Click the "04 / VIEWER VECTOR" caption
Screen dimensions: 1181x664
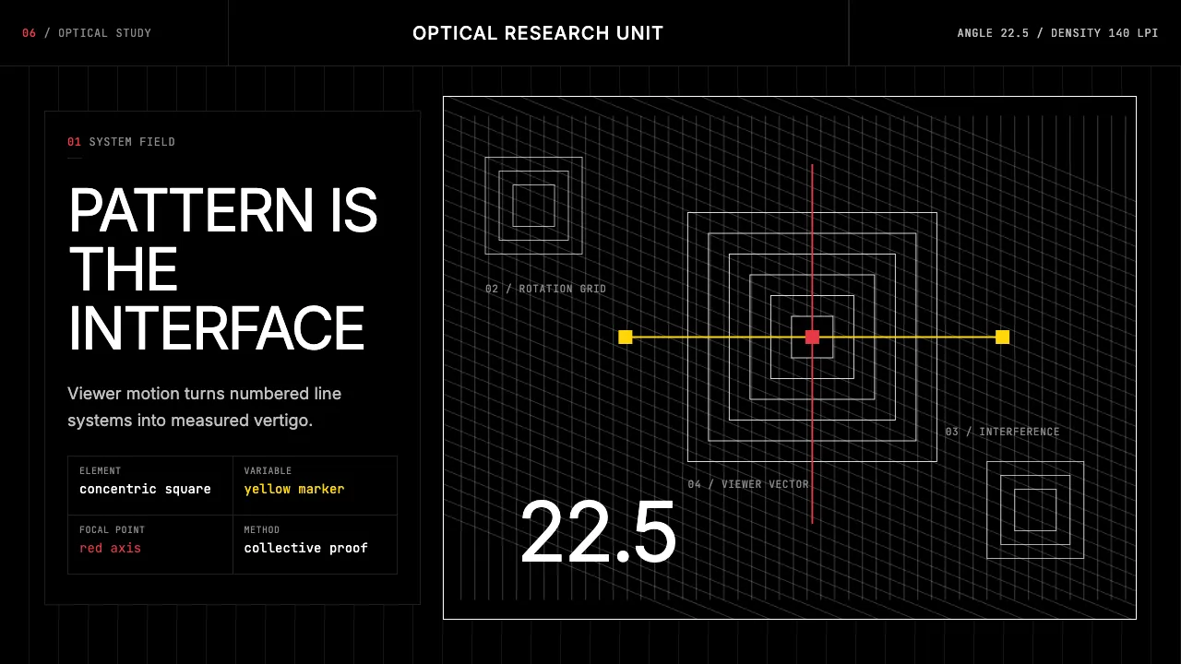click(x=748, y=484)
